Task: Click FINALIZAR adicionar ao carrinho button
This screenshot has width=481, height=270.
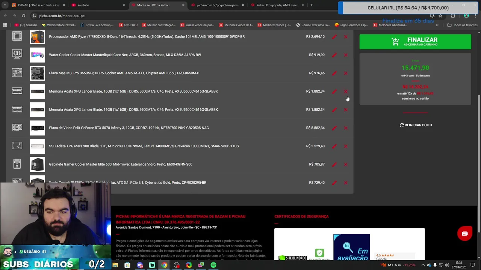Action: [x=415, y=42]
